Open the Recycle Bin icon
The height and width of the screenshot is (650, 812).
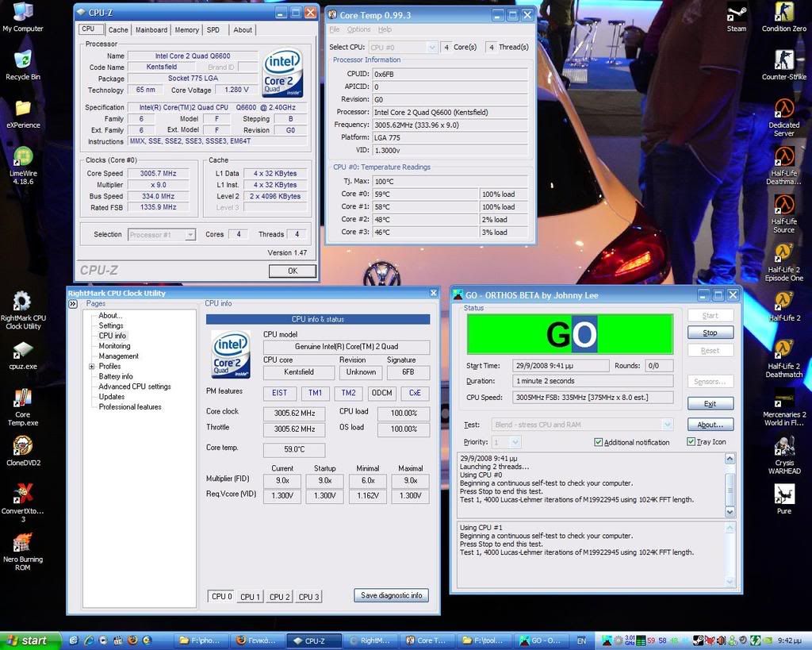coord(23,60)
